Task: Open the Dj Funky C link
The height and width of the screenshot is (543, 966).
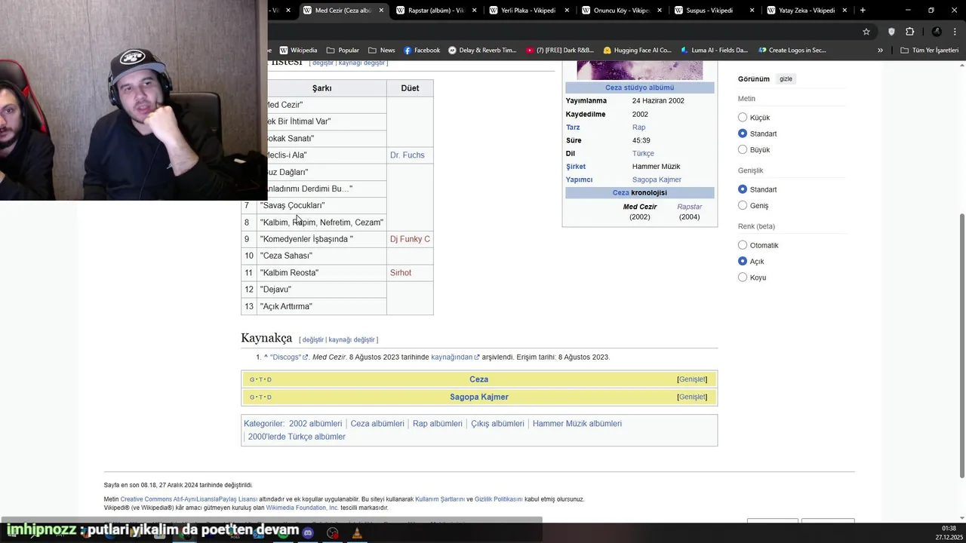Action: tap(410, 239)
